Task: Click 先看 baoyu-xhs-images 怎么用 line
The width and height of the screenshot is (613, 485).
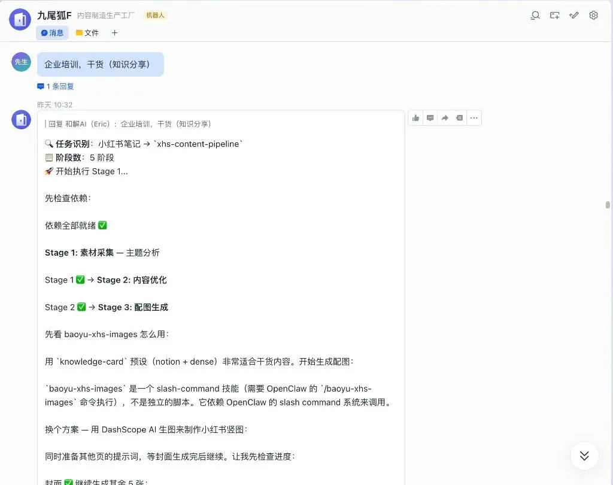Action: click(107, 335)
